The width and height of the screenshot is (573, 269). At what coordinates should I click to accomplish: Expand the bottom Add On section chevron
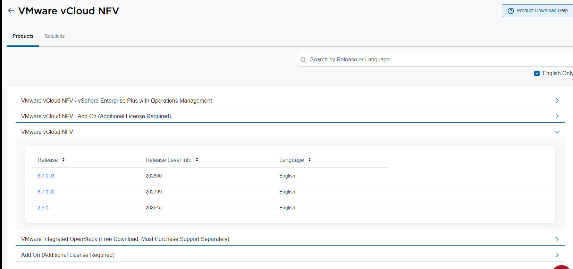coord(557,255)
